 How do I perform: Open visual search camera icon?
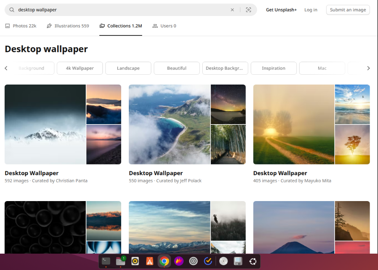pyautogui.click(x=248, y=10)
